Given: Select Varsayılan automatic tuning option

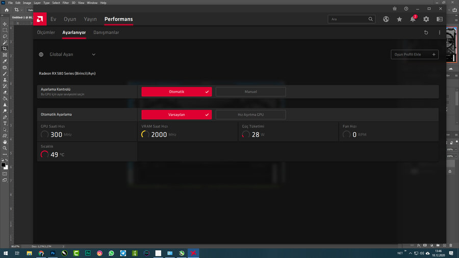Looking at the screenshot, I should tap(176, 114).
